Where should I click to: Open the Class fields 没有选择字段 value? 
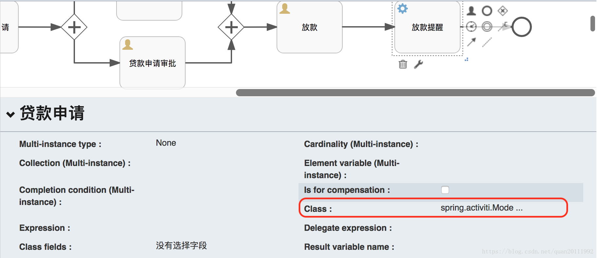[181, 246]
